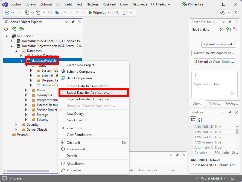Open the Hledat search dropdown

(169, 4)
